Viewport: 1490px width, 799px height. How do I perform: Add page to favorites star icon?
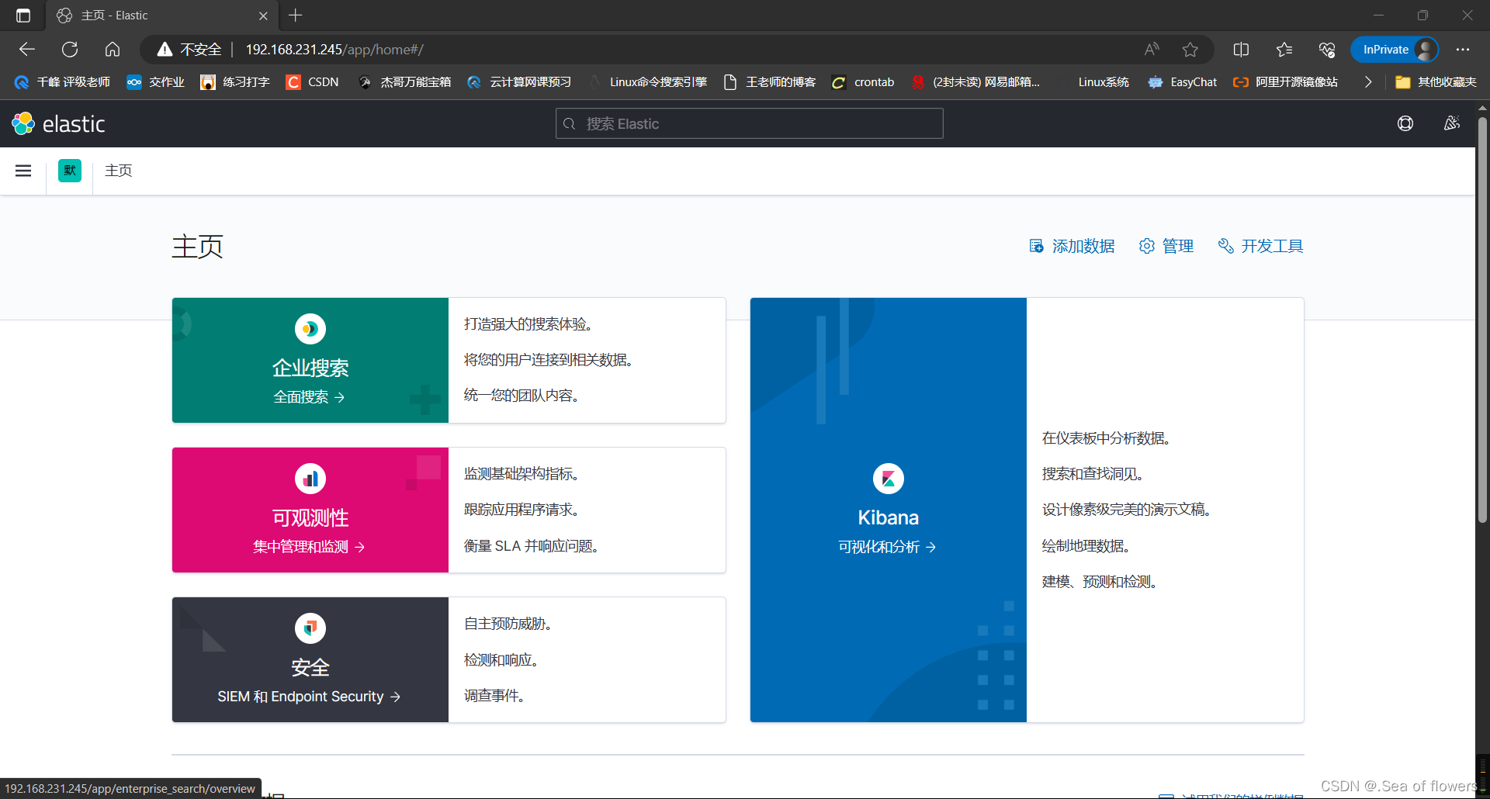coord(1190,50)
